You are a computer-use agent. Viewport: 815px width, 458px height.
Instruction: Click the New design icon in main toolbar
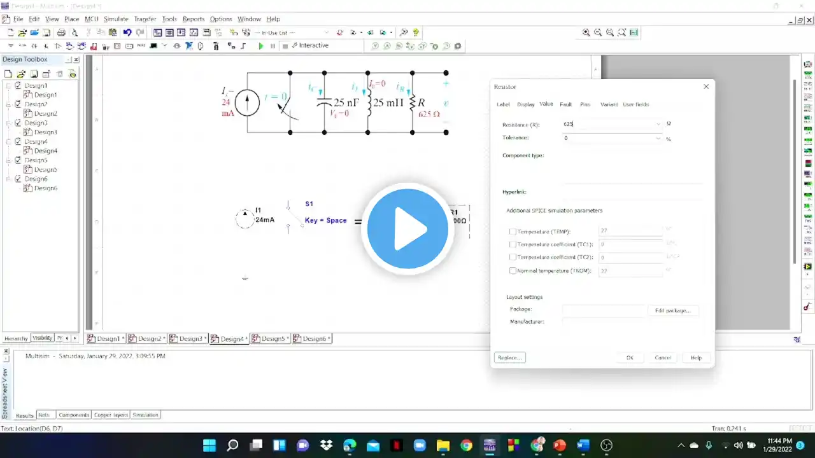coord(10,32)
